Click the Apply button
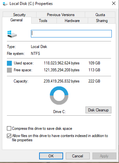This screenshot has width=119, height=163. click(x=104, y=156)
